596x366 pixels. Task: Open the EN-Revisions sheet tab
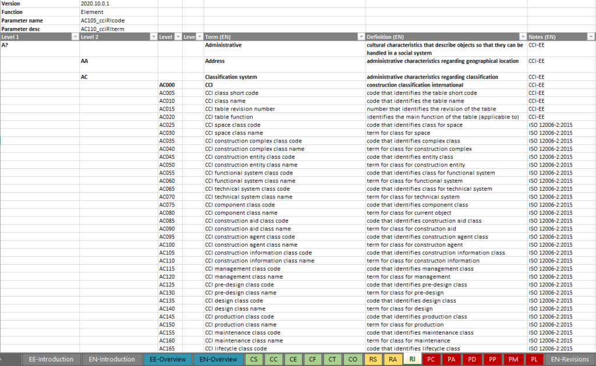[x=570, y=360]
